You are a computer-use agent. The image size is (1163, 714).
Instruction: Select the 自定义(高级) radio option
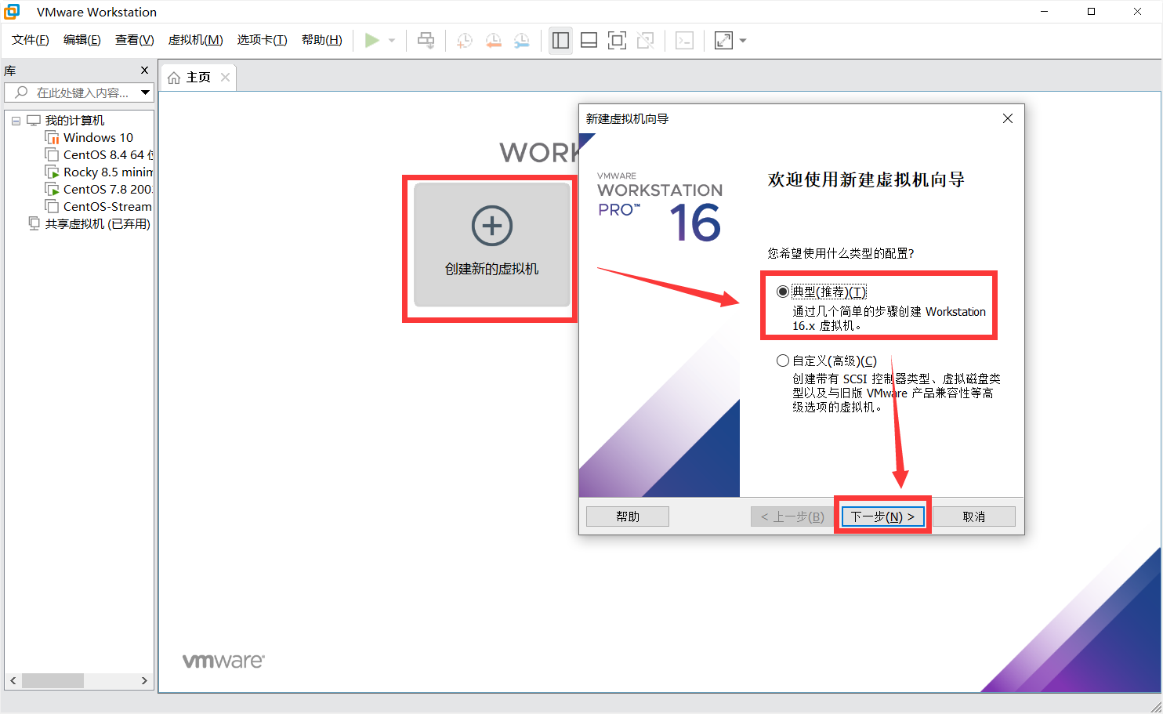point(782,361)
